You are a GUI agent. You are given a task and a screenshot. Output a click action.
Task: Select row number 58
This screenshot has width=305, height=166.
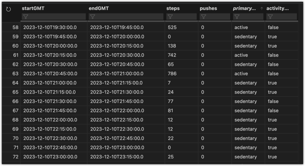[x=16, y=27]
